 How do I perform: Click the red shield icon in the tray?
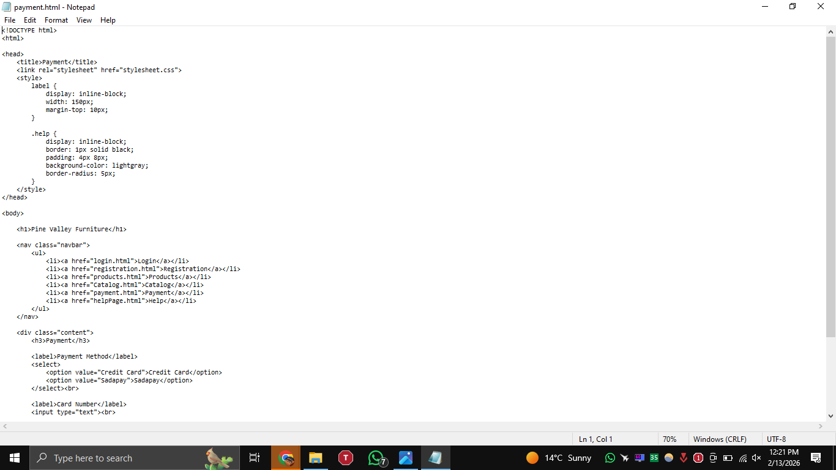[x=698, y=458]
